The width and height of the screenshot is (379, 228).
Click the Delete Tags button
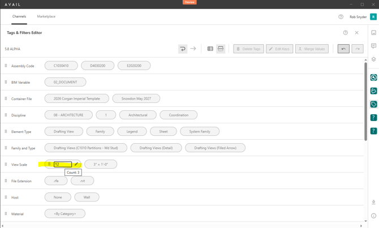point(248,49)
